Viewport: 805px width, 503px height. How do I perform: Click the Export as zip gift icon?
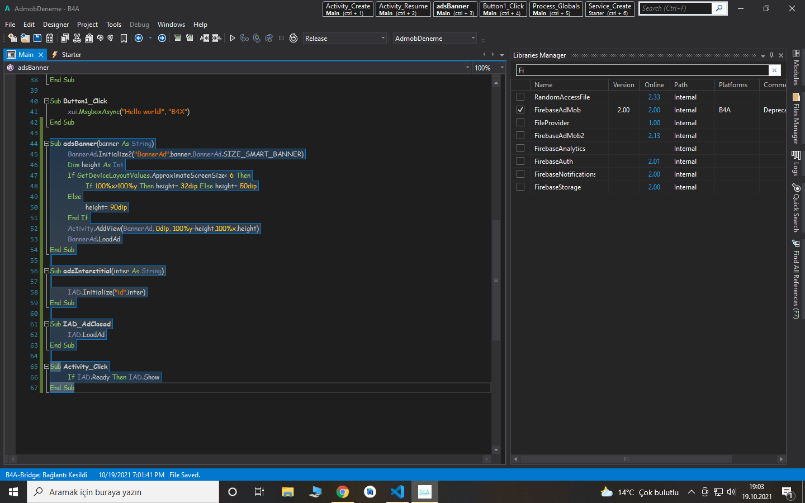(x=50, y=38)
